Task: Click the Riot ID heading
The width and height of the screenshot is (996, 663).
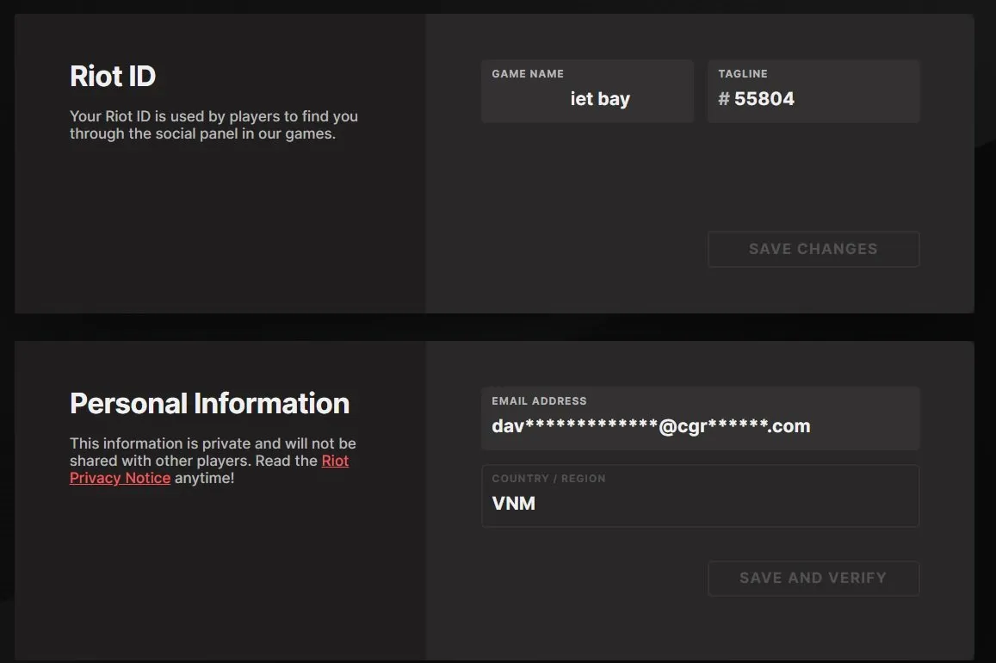Action: (x=113, y=77)
